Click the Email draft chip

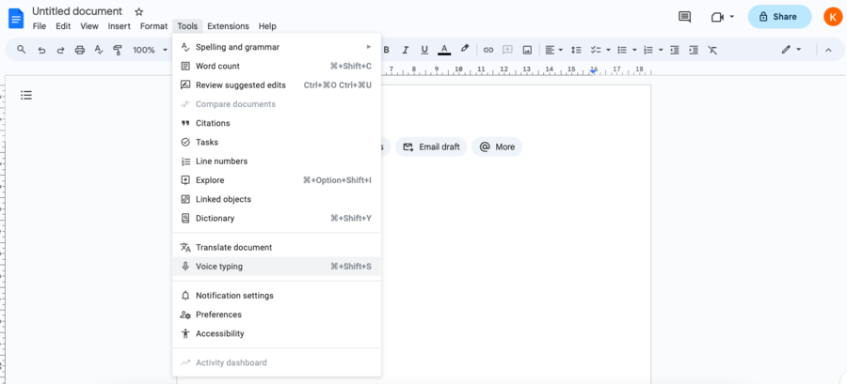coord(431,147)
